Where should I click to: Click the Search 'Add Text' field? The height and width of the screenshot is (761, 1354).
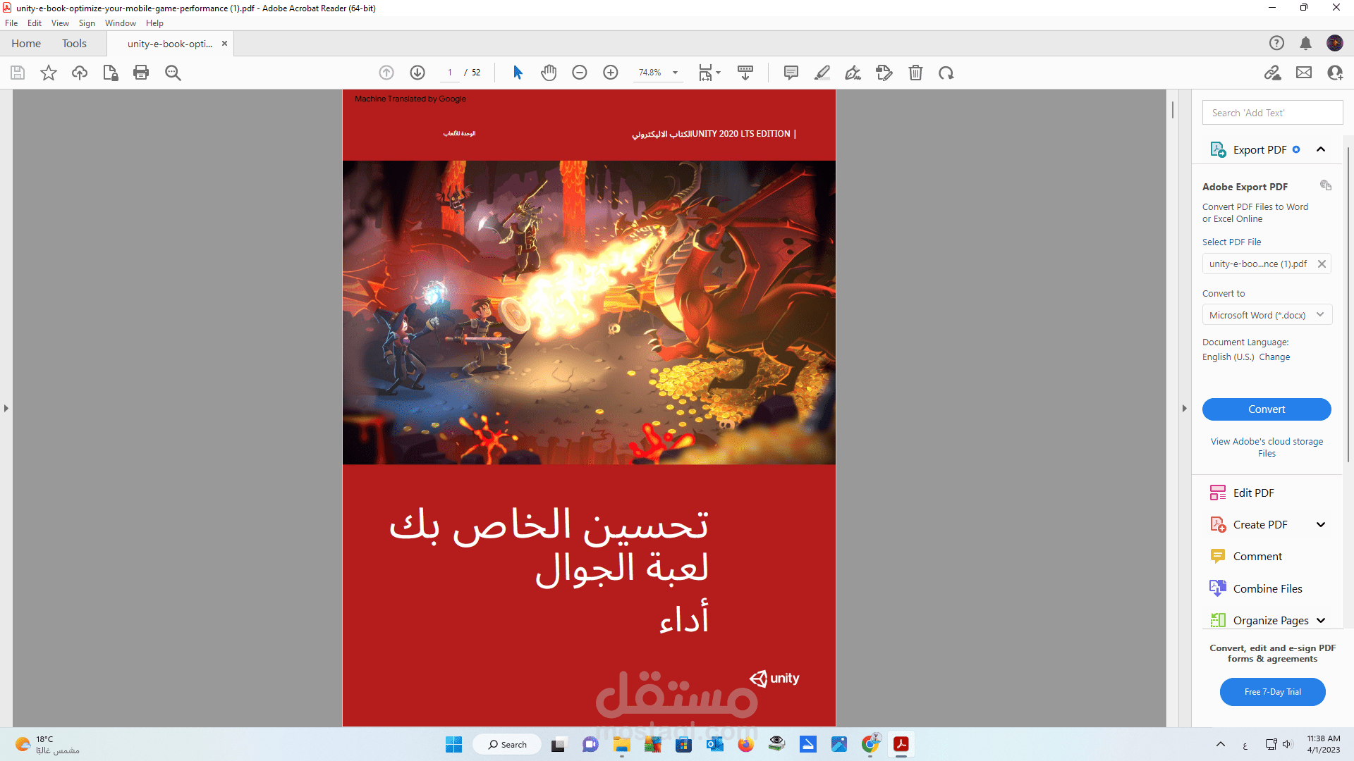click(1272, 113)
